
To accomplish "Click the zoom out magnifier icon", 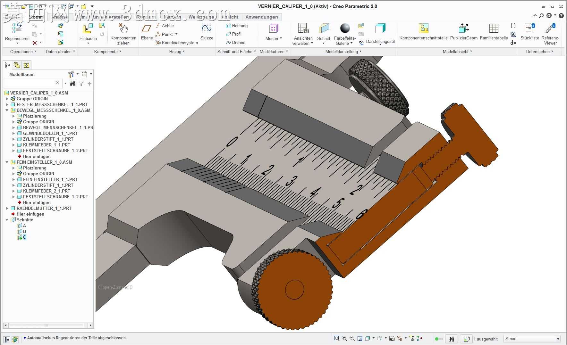I will coord(352,338).
